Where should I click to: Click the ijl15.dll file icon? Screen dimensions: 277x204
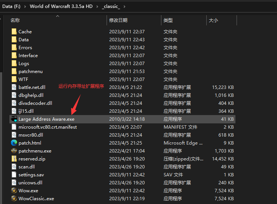click(x=14, y=111)
